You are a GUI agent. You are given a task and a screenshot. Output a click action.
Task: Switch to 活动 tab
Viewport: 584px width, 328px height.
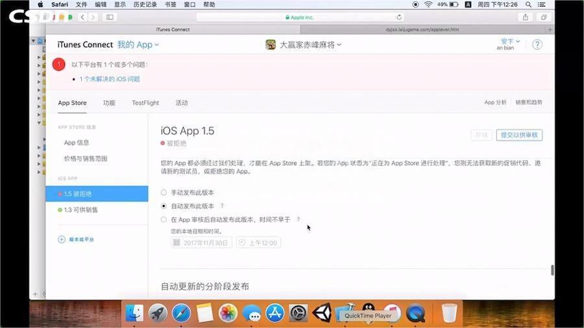(182, 102)
